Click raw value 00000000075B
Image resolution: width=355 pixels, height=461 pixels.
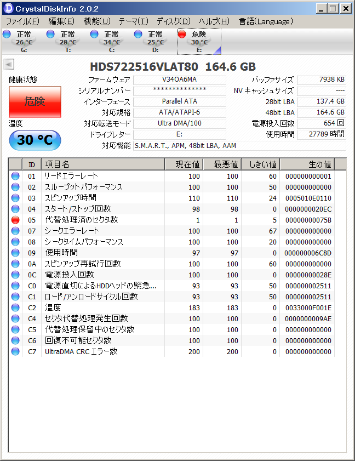coord(308,220)
